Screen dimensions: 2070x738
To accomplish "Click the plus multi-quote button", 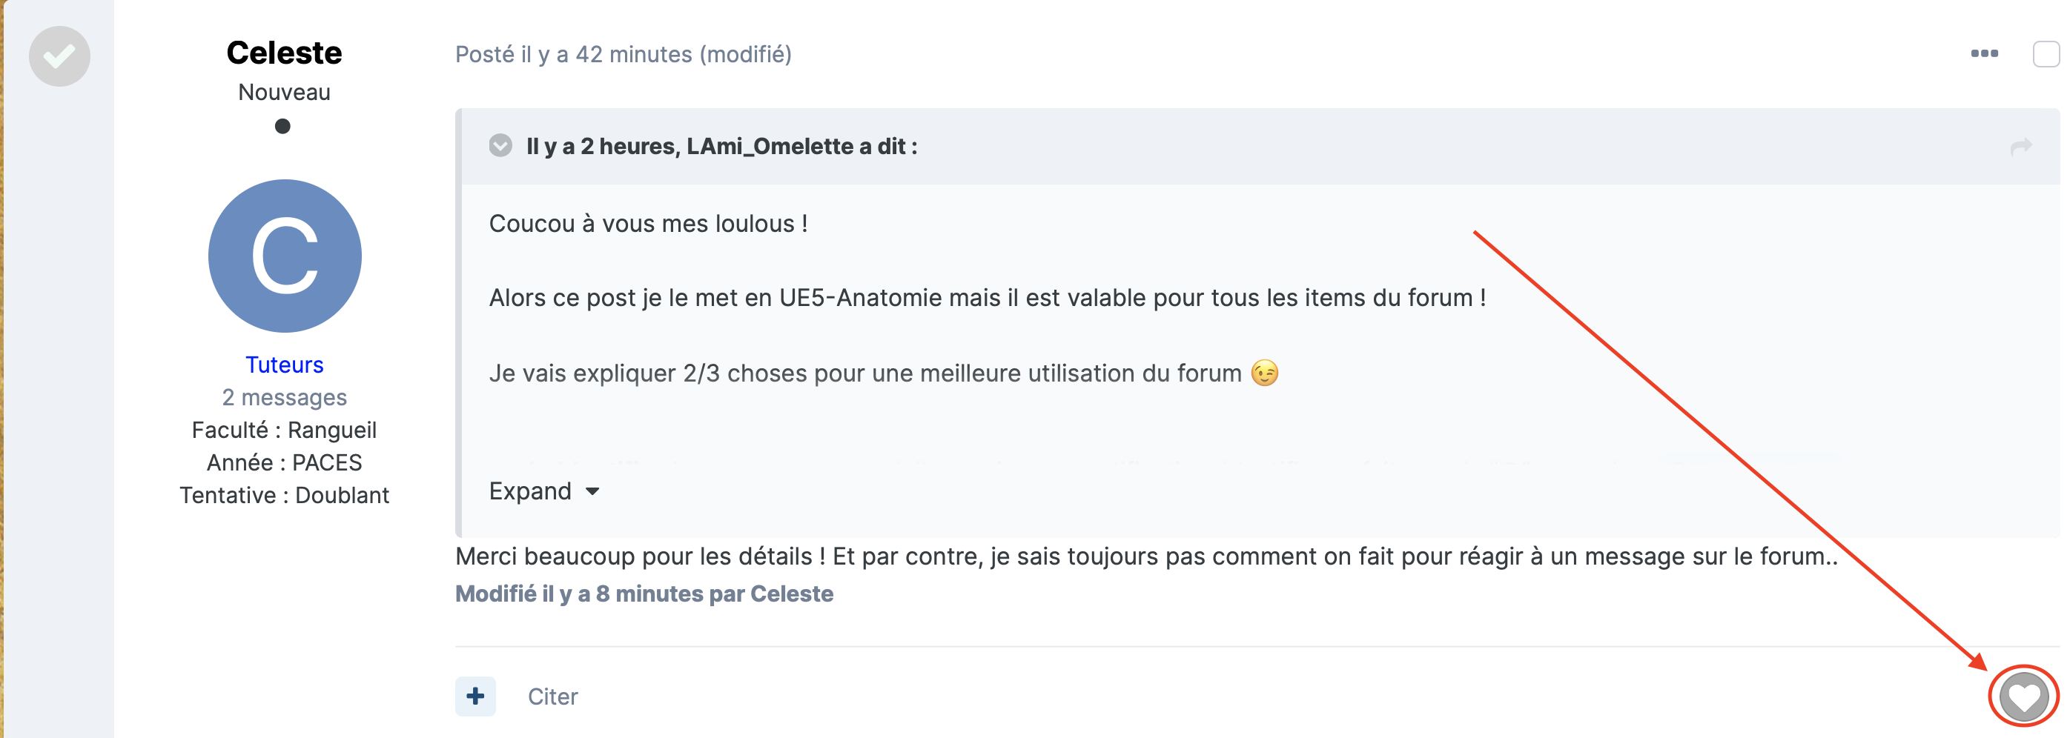I will click(x=475, y=696).
